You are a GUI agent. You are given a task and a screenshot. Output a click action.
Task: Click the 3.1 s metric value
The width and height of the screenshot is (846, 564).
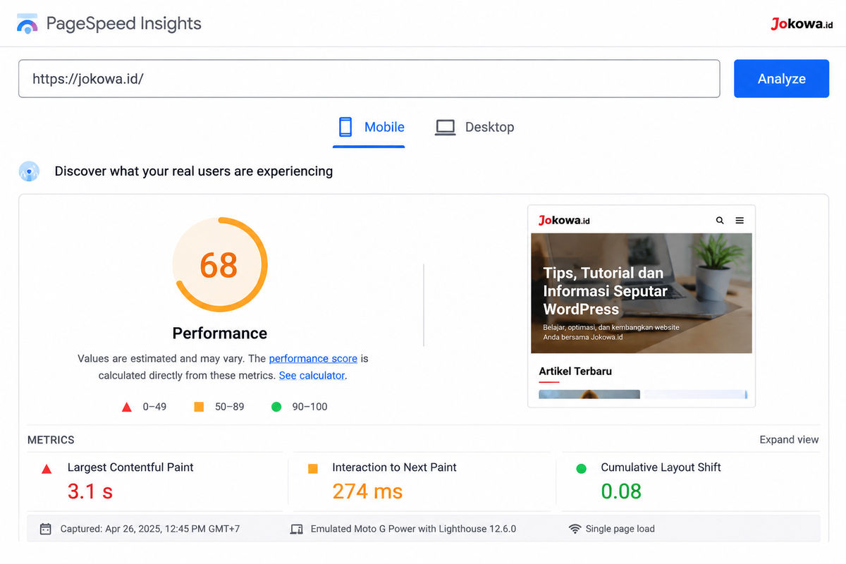coord(90,491)
